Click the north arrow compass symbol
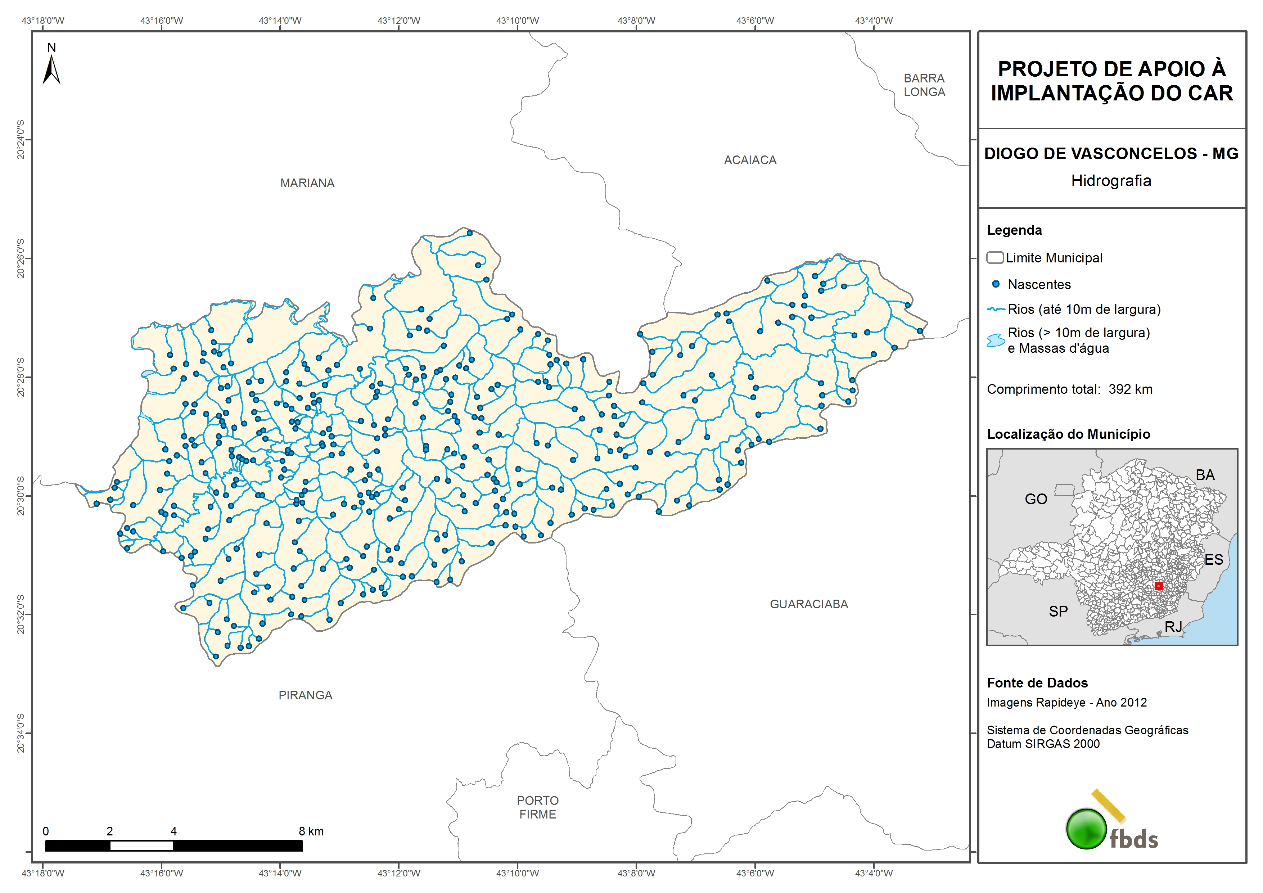The width and height of the screenshot is (1263, 893). click(x=51, y=69)
